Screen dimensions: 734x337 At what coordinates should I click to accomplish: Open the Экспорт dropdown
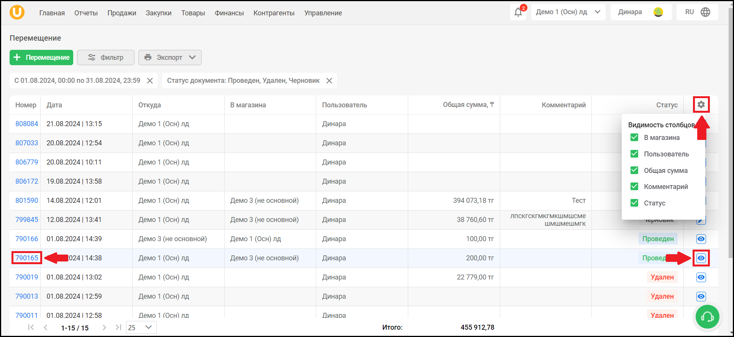point(170,58)
